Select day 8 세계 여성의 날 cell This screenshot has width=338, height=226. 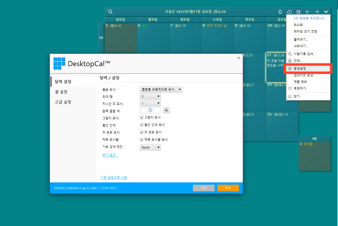click(x=218, y=38)
